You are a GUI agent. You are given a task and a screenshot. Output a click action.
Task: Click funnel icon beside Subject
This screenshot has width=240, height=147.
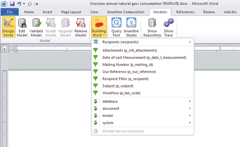96,86
